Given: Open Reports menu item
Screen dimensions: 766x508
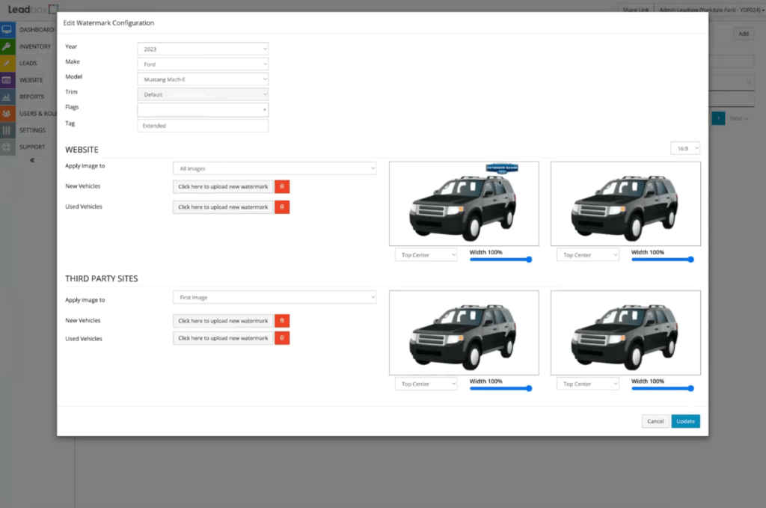Looking at the screenshot, I should click(31, 97).
